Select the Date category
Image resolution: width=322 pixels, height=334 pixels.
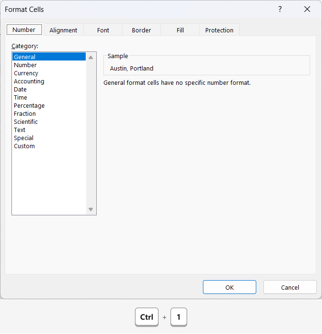click(49, 89)
